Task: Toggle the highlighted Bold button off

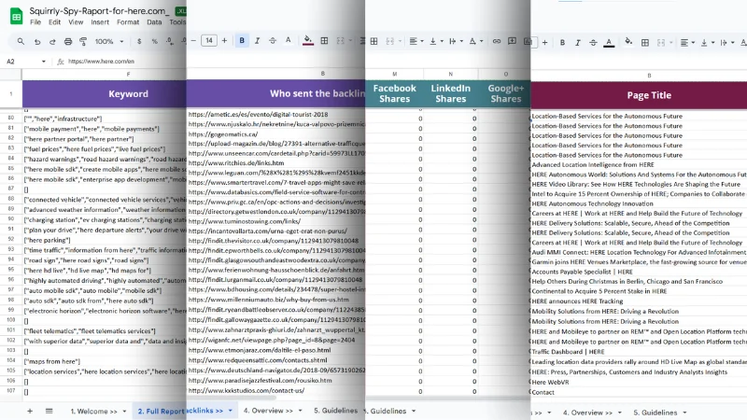Action: 243,41
